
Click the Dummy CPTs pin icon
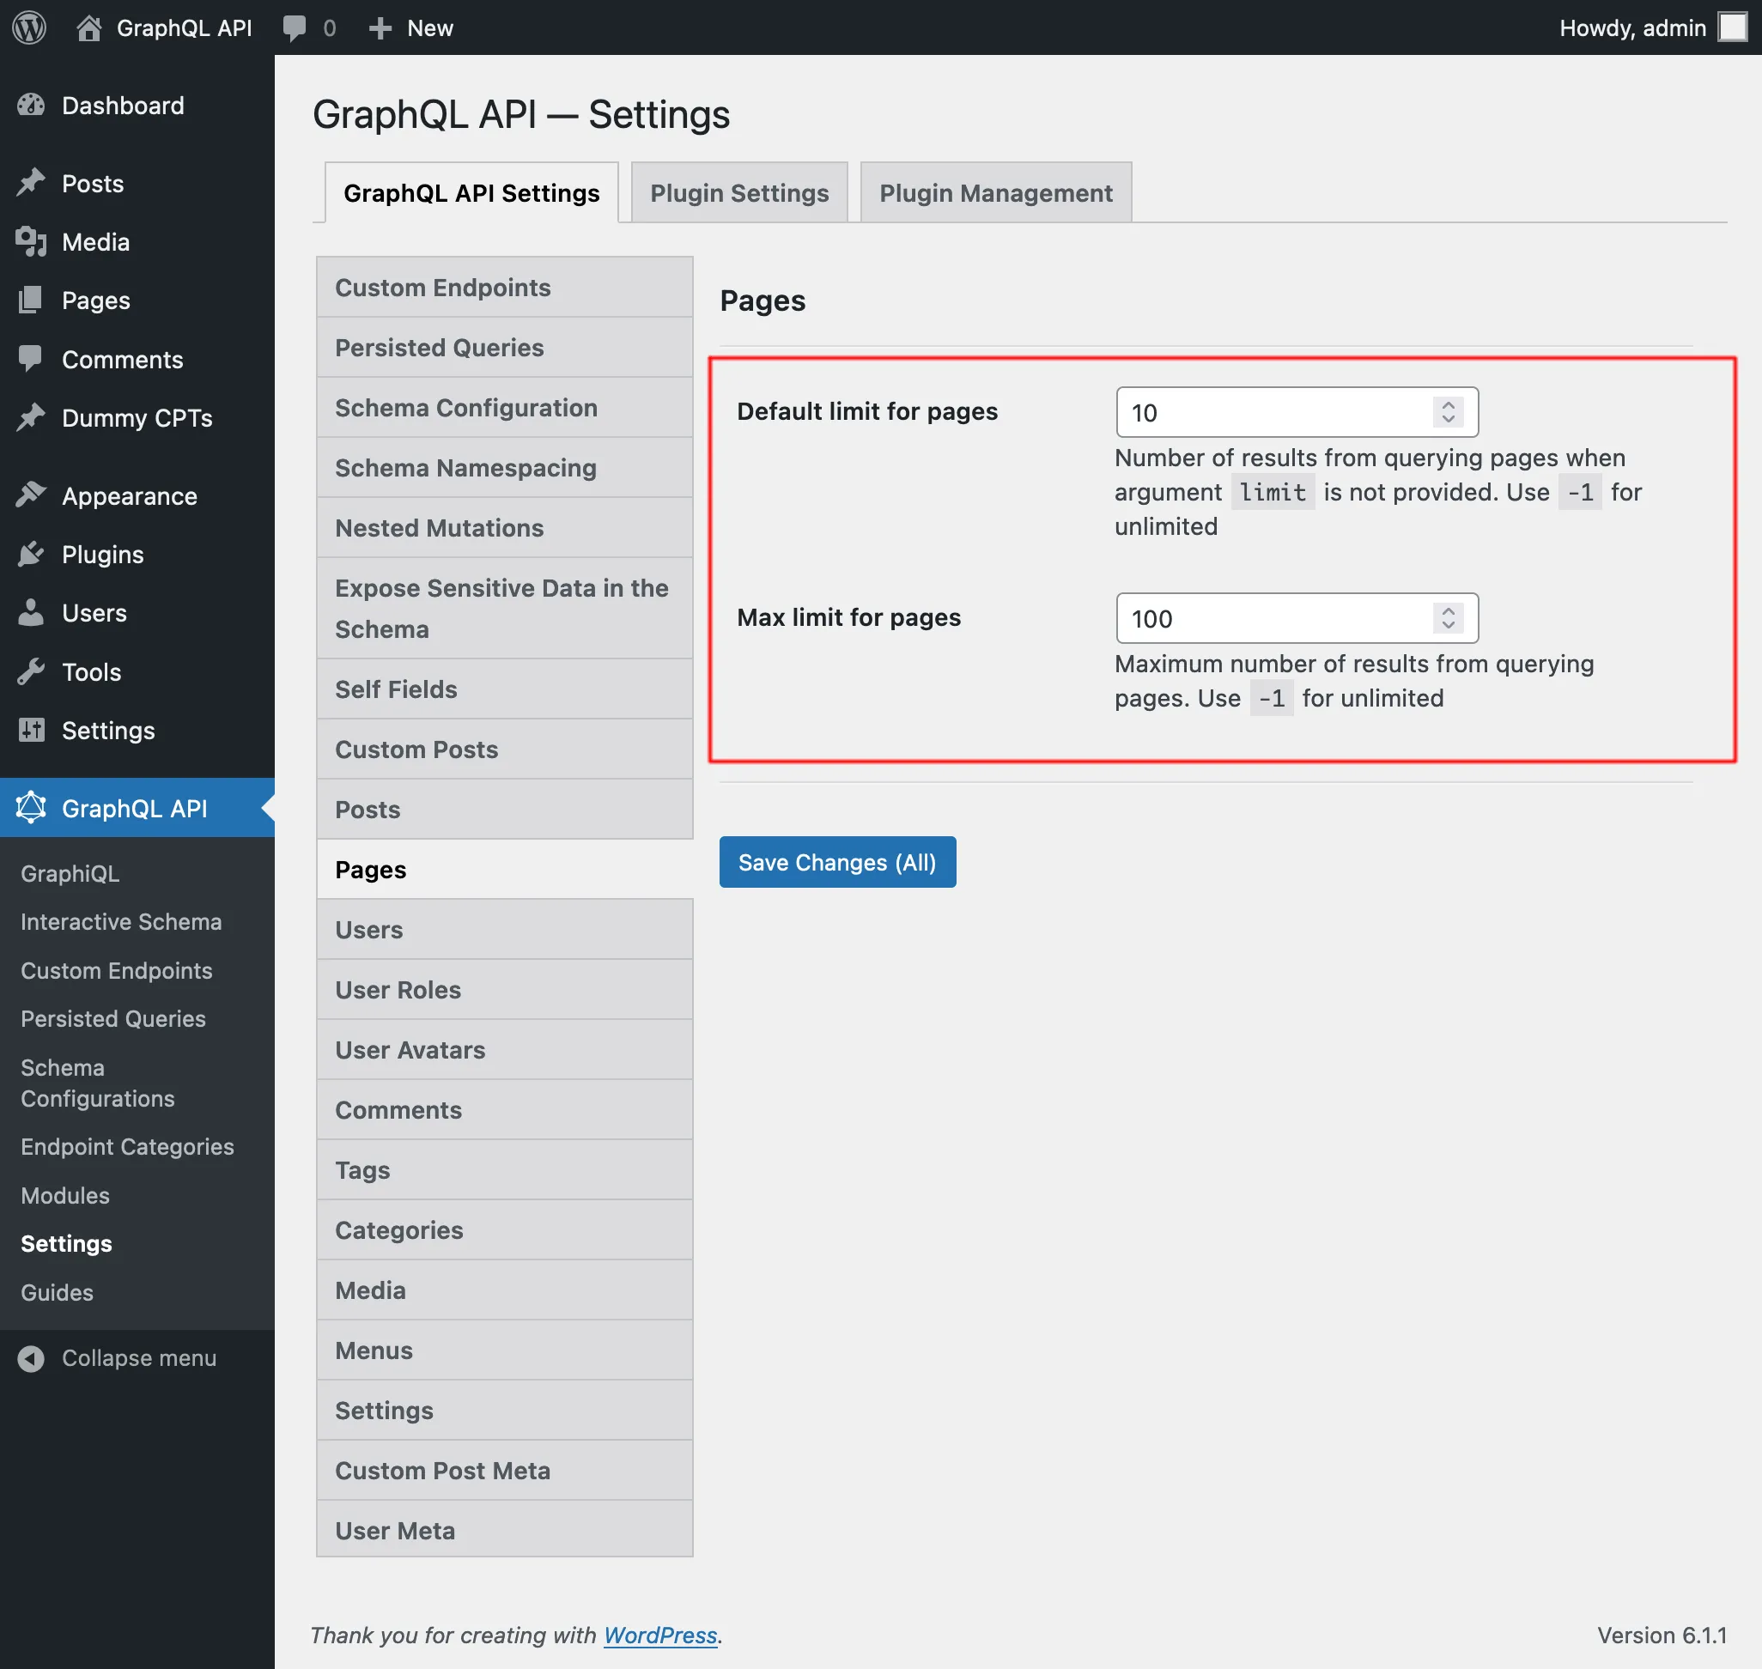click(31, 418)
